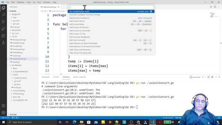
Task: Maximize the panel with up chevron
Action: [x=216, y=77]
